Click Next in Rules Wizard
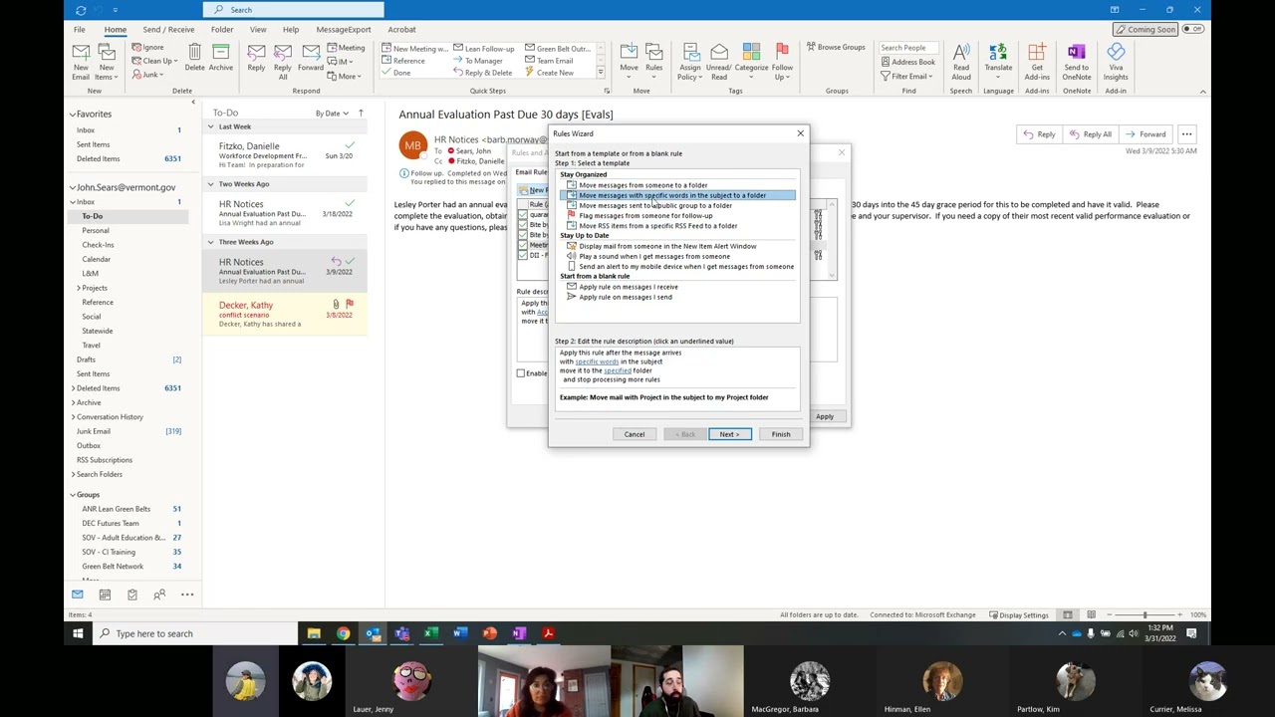 (x=730, y=434)
